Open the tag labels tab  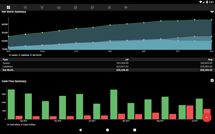pyautogui.click(x=126, y=7)
